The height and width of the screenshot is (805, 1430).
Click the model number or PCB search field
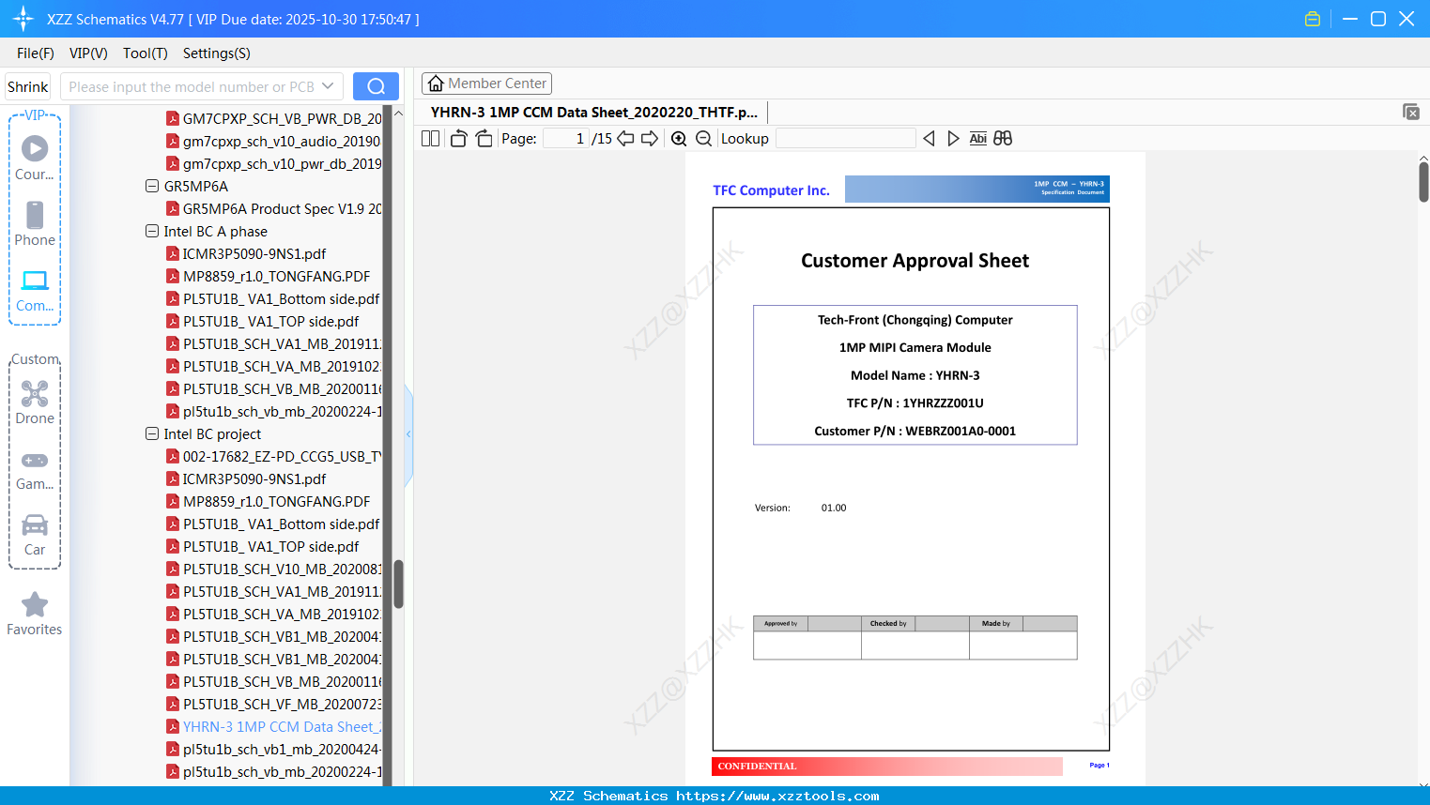pyautogui.click(x=191, y=86)
